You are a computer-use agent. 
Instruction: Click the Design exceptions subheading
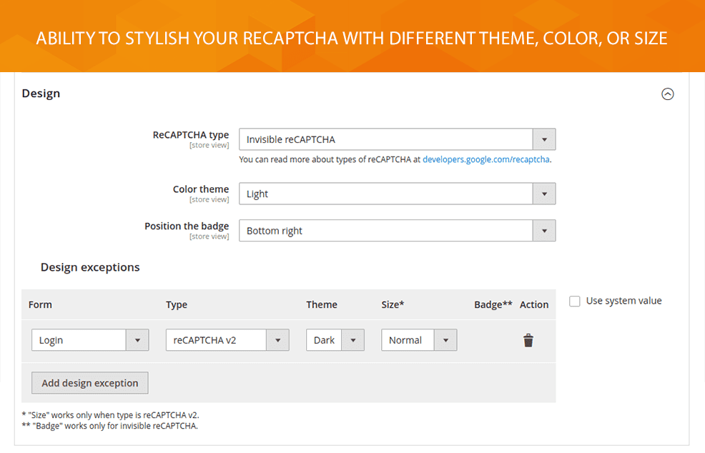pyautogui.click(x=90, y=267)
